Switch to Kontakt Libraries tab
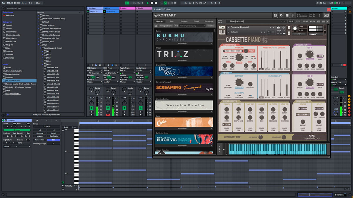 pos(159,21)
